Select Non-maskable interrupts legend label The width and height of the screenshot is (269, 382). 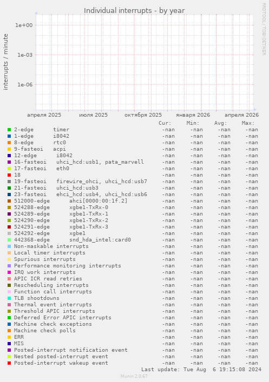51,246
